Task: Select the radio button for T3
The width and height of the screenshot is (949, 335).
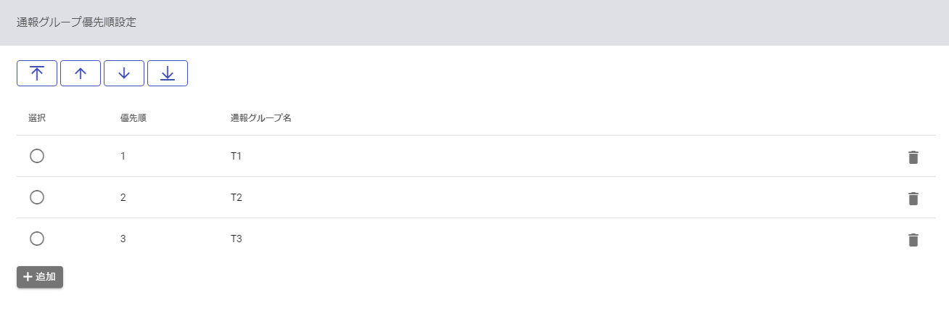Action: [37, 239]
